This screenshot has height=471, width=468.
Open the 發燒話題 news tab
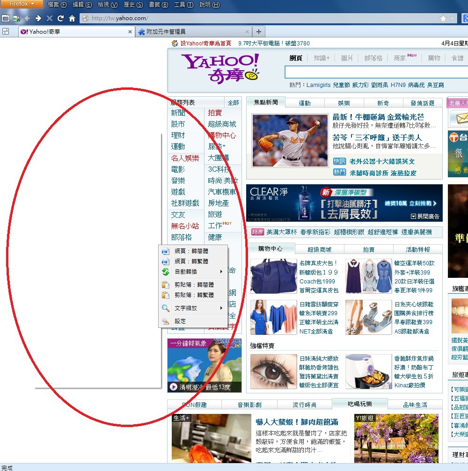(423, 103)
